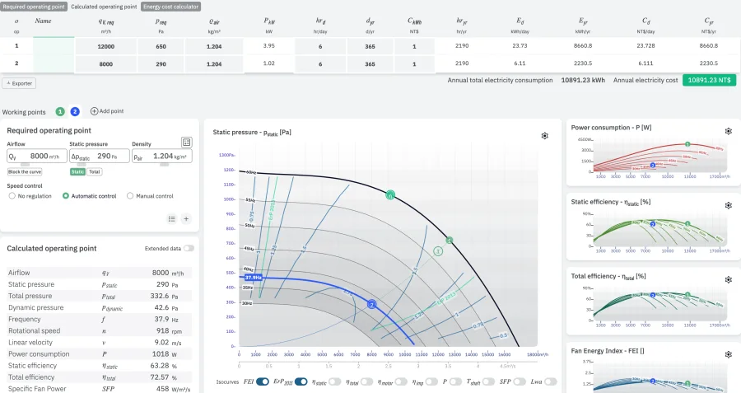Select Static pressure mode
This screenshot has height=393, width=741.
click(77, 171)
